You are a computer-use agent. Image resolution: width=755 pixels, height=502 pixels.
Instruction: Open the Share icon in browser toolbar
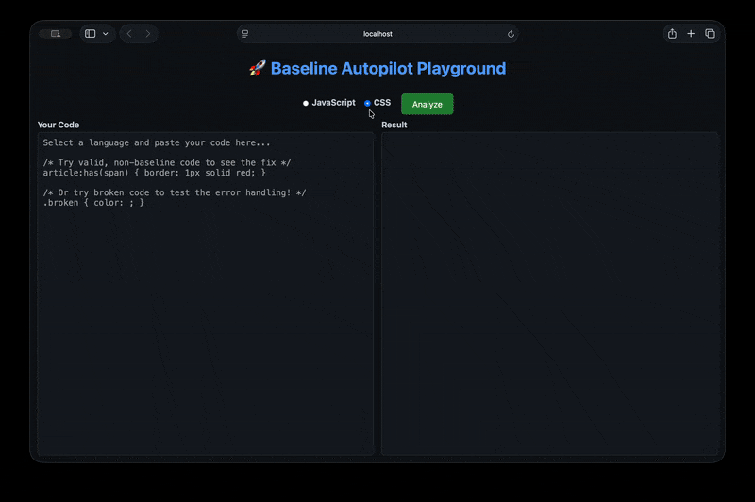click(x=672, y=34)
